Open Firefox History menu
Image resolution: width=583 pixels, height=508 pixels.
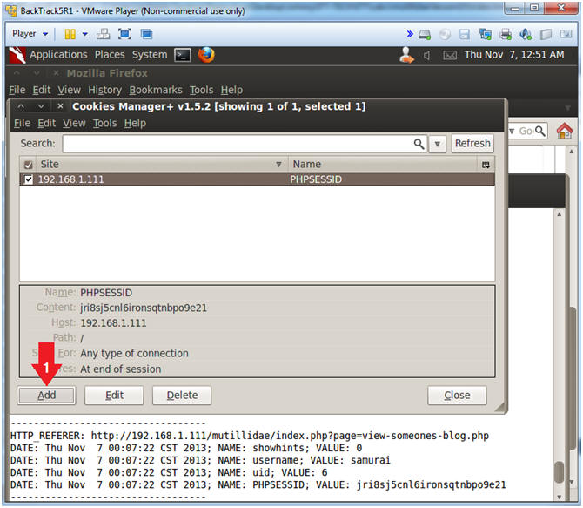104,90
